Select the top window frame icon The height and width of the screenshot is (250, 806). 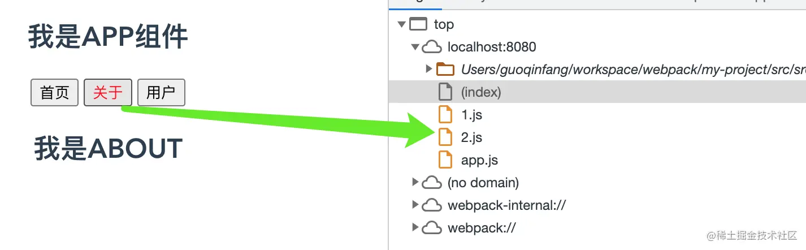[418, 24]
